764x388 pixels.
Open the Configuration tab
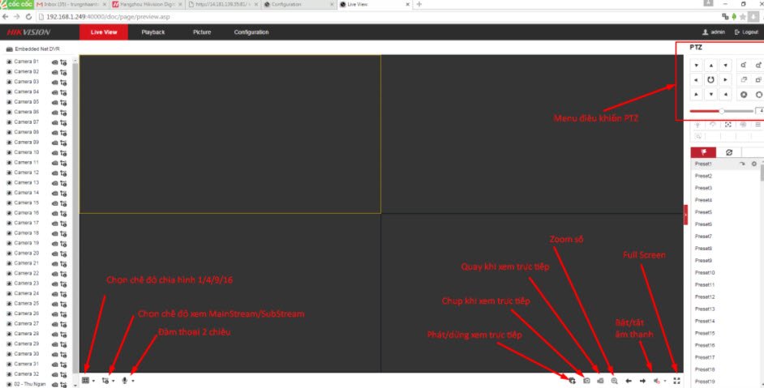point(251,32)
